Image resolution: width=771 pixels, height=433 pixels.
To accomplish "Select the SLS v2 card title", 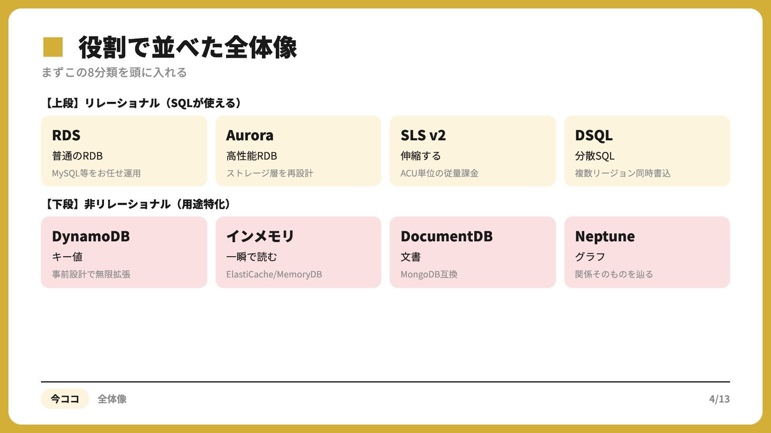I will 423,135.
